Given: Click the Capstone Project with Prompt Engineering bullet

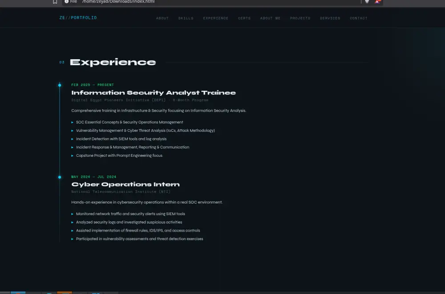Looking at the screenshot, I should [x=119, y=155].
